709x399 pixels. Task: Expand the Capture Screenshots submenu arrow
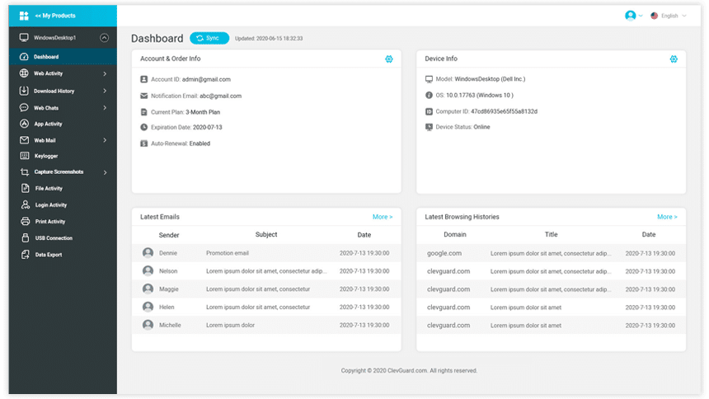pos(105,172)
